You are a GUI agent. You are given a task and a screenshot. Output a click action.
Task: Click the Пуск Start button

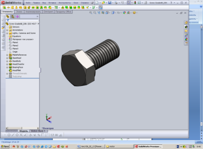[x=5, y=147]
